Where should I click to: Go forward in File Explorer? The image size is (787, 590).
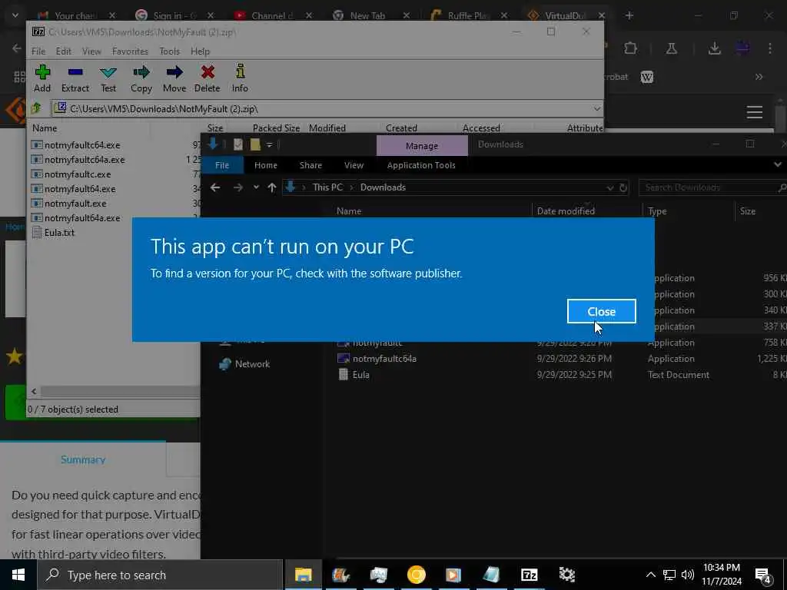238,187
